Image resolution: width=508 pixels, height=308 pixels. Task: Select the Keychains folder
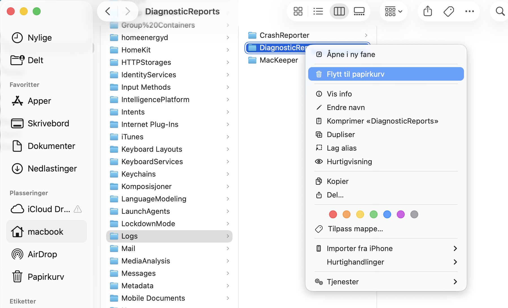[169, 174]
